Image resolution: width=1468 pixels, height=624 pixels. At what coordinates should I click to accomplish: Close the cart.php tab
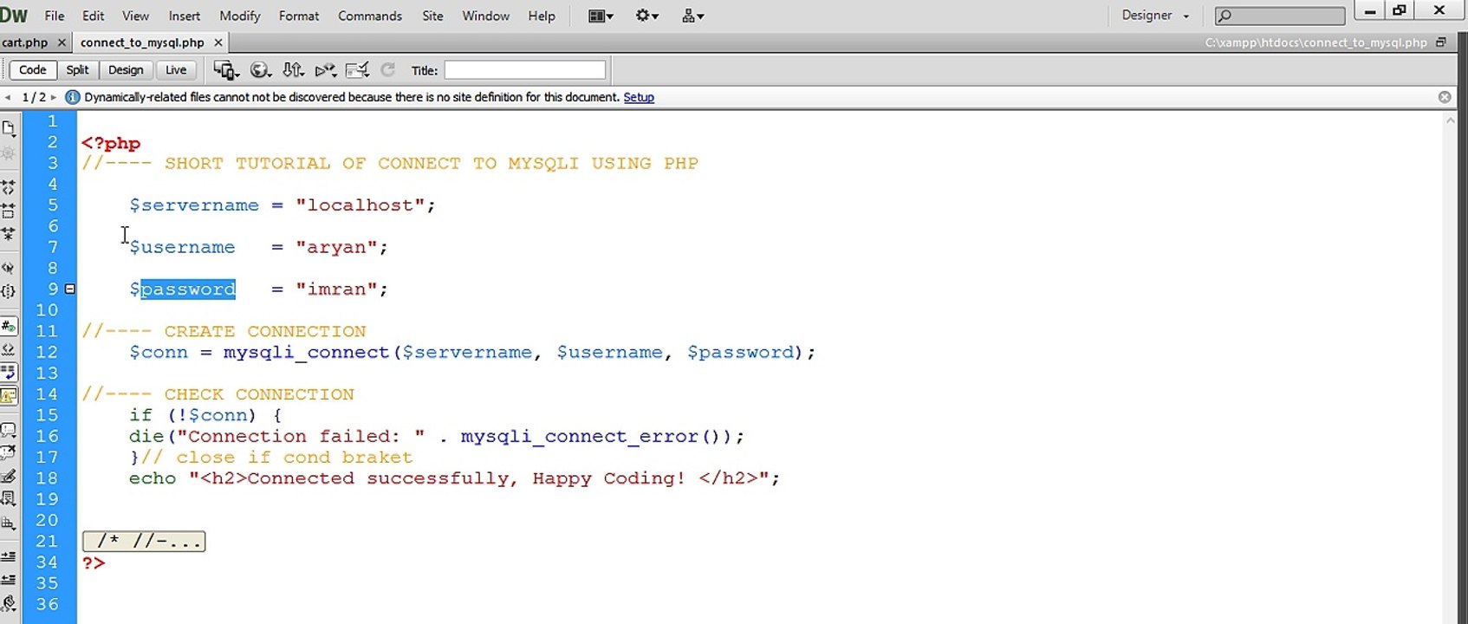point(62,42)
